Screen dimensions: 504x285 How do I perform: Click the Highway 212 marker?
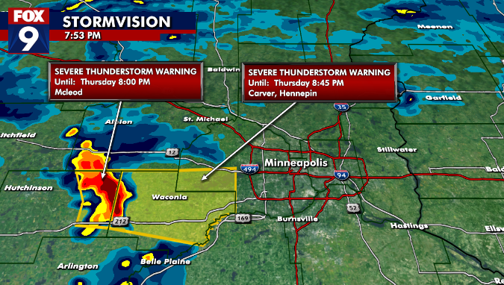(121, 221)
